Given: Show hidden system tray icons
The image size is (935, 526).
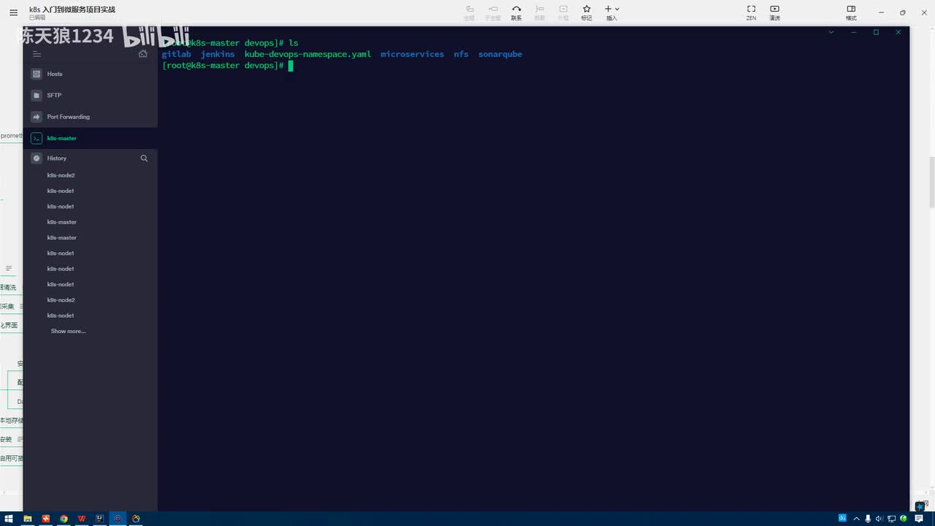Looking at the screenshot, I should 856,519.
